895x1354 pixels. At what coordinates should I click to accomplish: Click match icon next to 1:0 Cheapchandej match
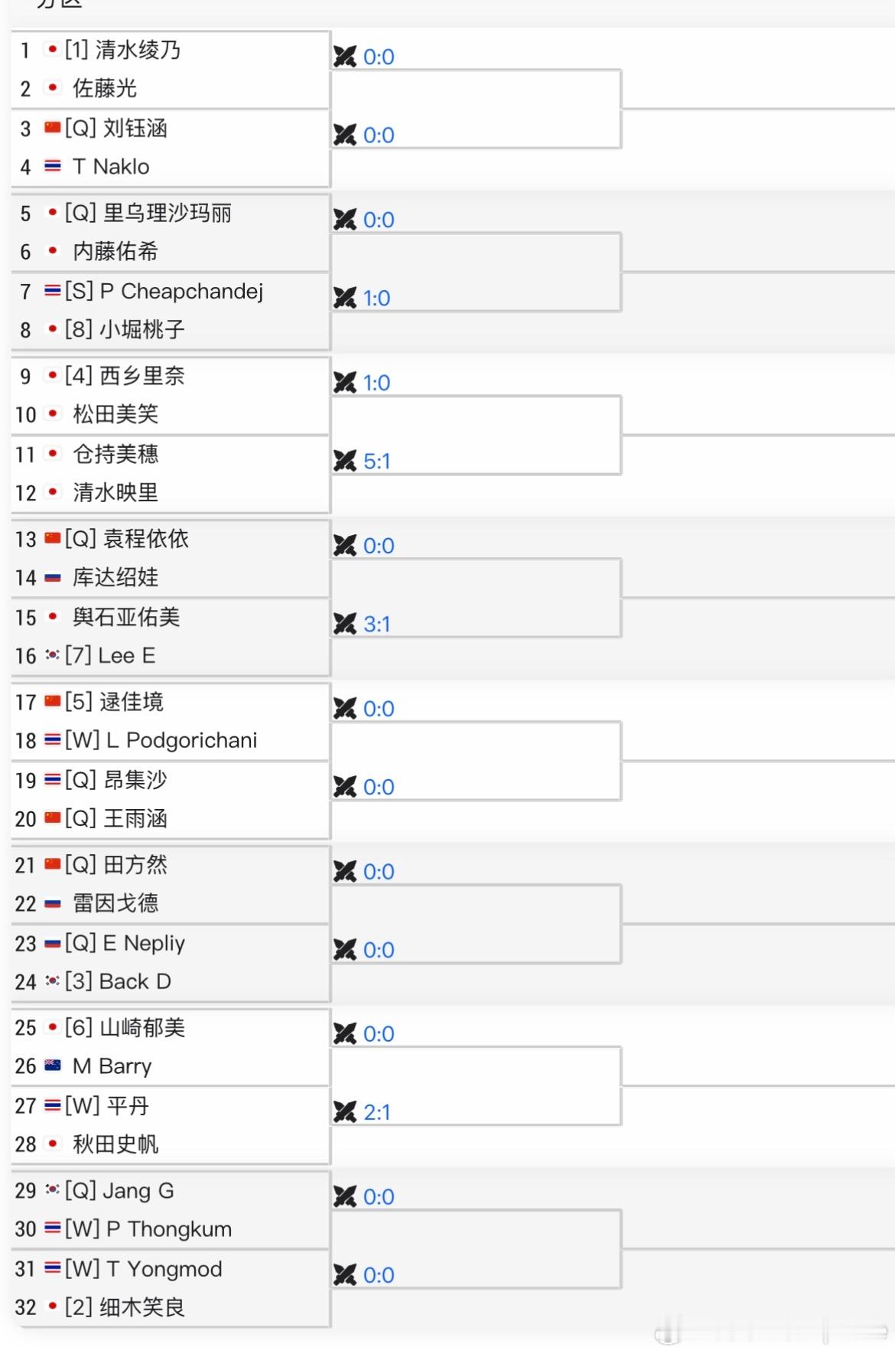point(345,298)
